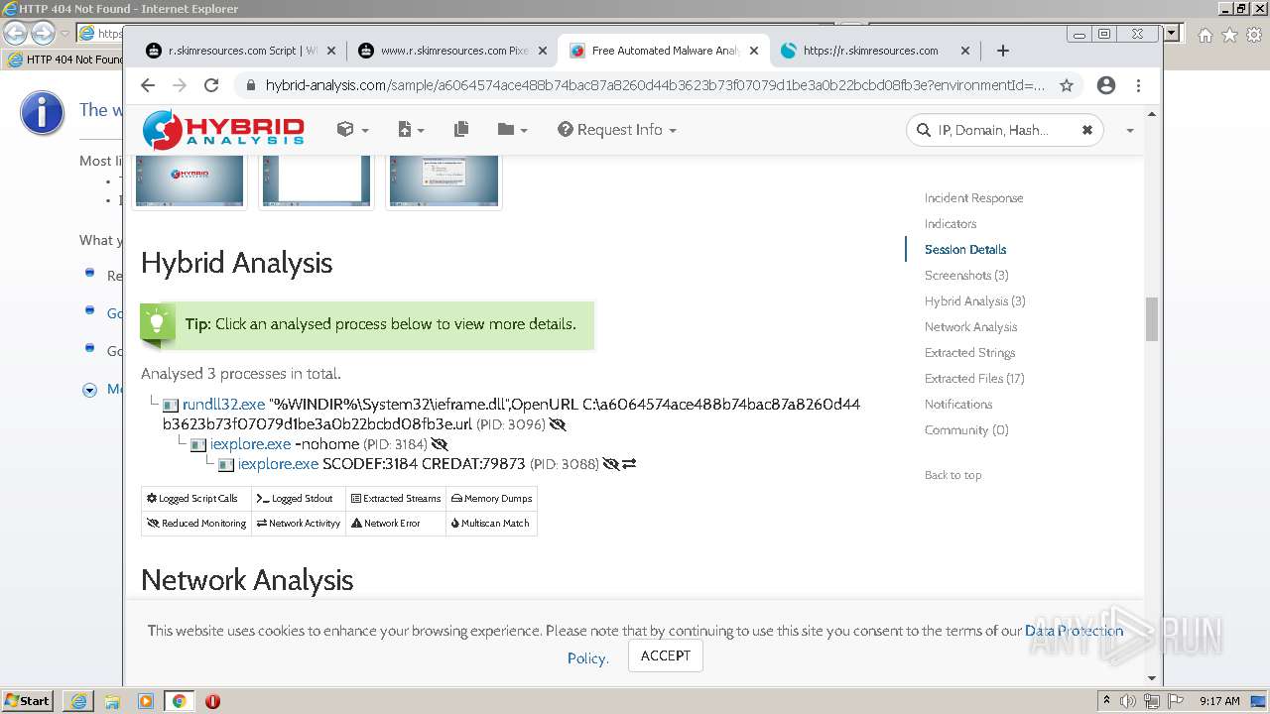Screen dimensions: 1270x714
Task: Jump to Network Analysis sidebar link
Action: (970, 327)
